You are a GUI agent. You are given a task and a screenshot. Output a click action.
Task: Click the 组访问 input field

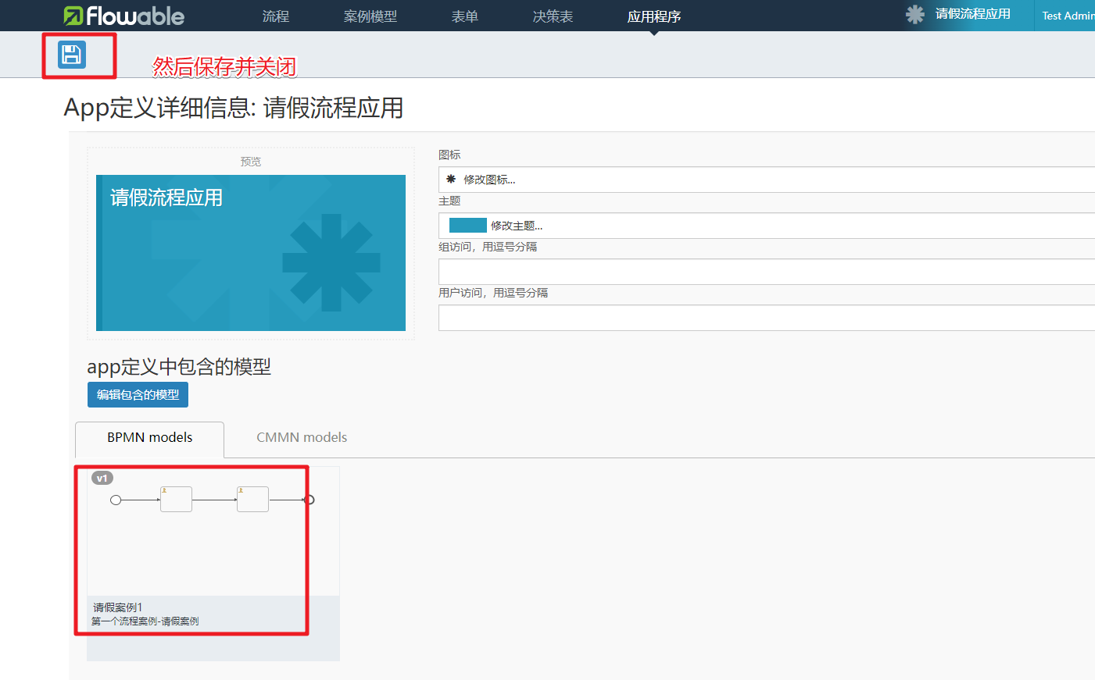point(766,272)
